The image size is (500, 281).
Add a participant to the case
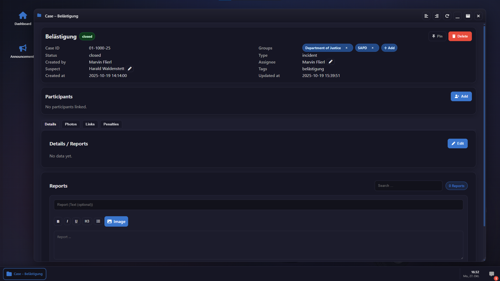(461, 97)
